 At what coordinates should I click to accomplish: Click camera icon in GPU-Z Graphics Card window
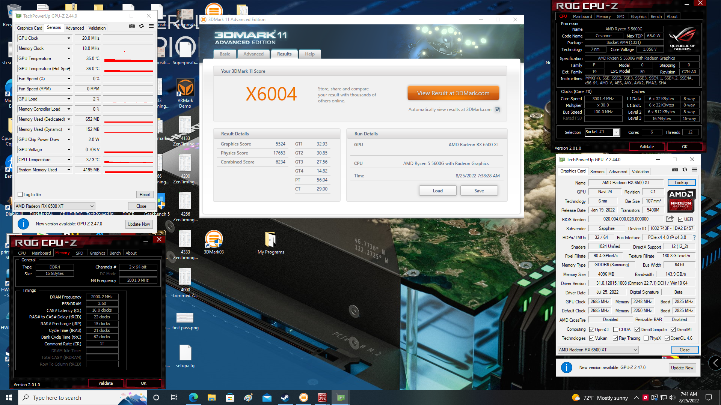(675, 169)
